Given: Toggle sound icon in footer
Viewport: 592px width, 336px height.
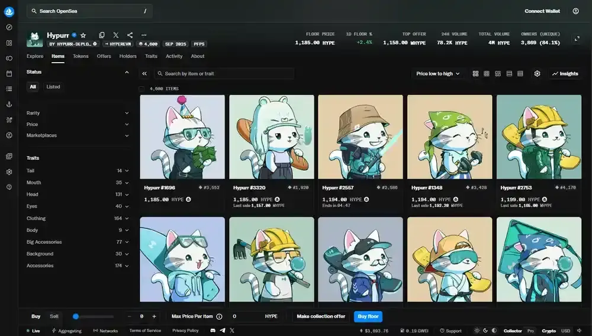Looking at the screenshot, I should pyautogui.click(x=579, y=330).
